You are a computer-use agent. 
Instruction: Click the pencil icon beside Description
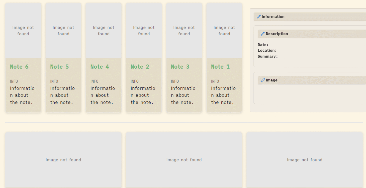coord(263,34)
